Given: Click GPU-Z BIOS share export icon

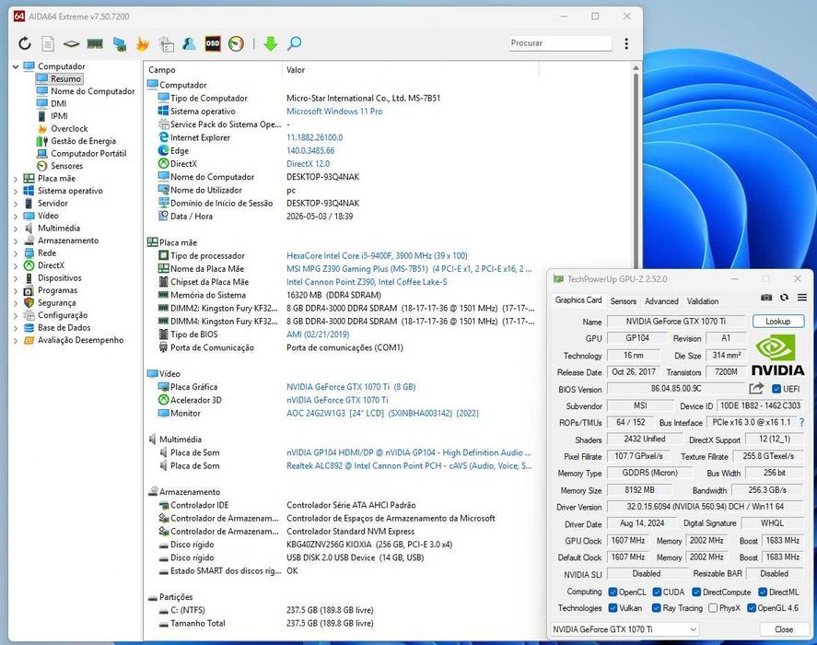Looking at the screenshot, I should (756, 389).
